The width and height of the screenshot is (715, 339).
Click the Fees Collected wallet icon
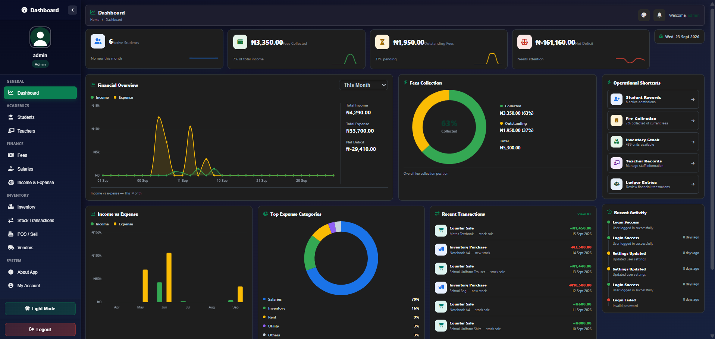pos(240,42)
